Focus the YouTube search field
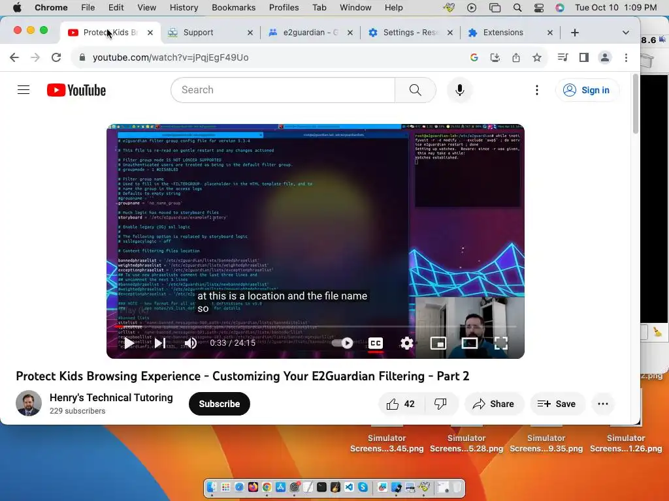This screenshot has width=669, height=501. click(283, 90)
